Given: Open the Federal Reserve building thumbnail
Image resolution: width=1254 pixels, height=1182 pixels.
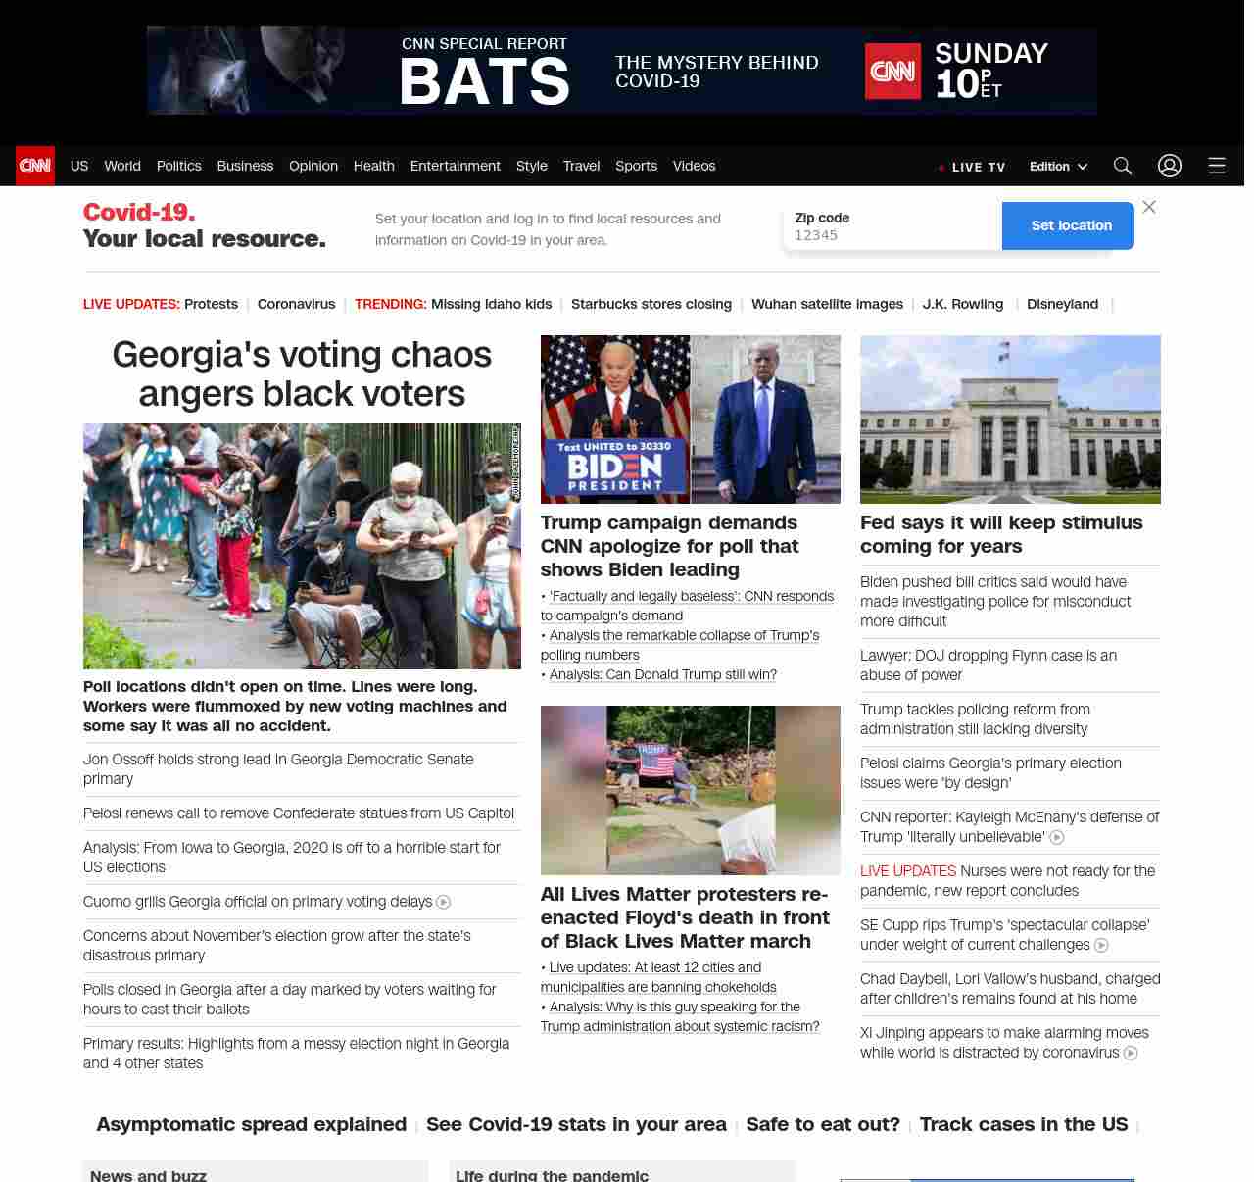Looking at the screenshot, I should coord(1010,419).
